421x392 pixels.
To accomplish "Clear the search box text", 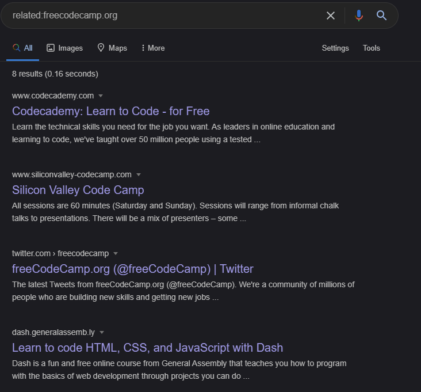I will tap(331, 16).
